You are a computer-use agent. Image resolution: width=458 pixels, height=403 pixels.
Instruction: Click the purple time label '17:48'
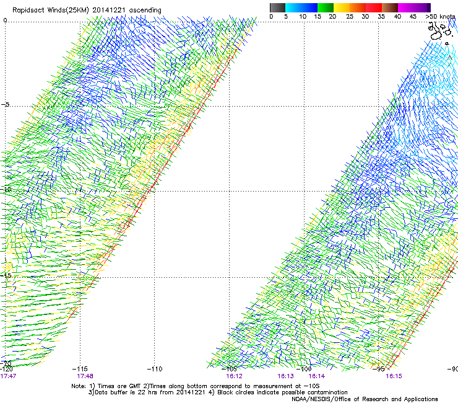[x=85, y=376]
